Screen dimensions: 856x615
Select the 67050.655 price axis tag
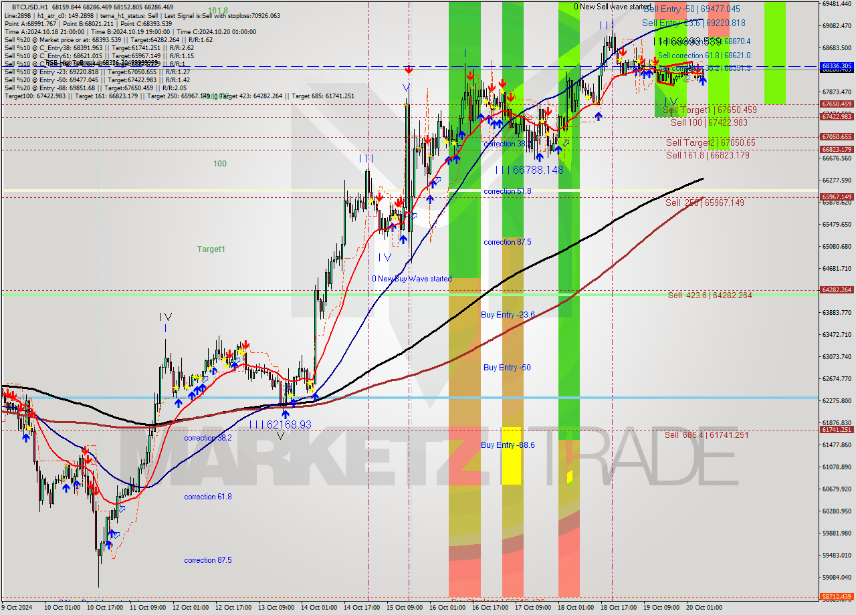pos(837,137)
